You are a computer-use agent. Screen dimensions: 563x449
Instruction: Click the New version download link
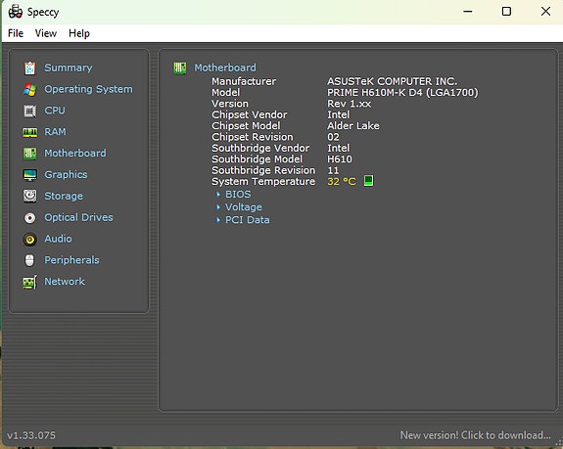click(x=476, y=435)
